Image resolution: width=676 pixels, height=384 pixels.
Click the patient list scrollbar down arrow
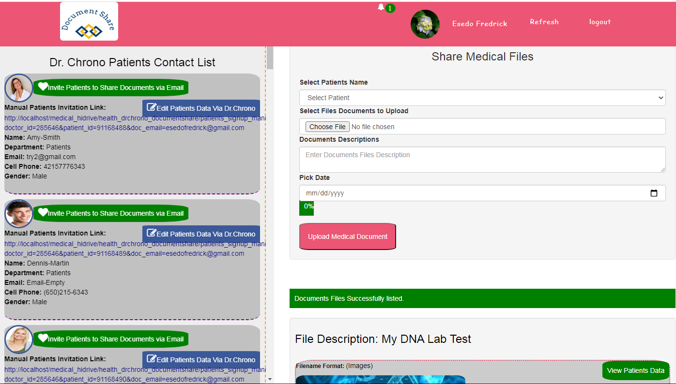click(270, 380)
